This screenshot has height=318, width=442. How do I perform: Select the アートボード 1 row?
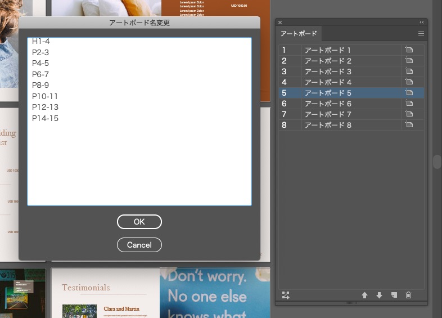coord(351,50)
